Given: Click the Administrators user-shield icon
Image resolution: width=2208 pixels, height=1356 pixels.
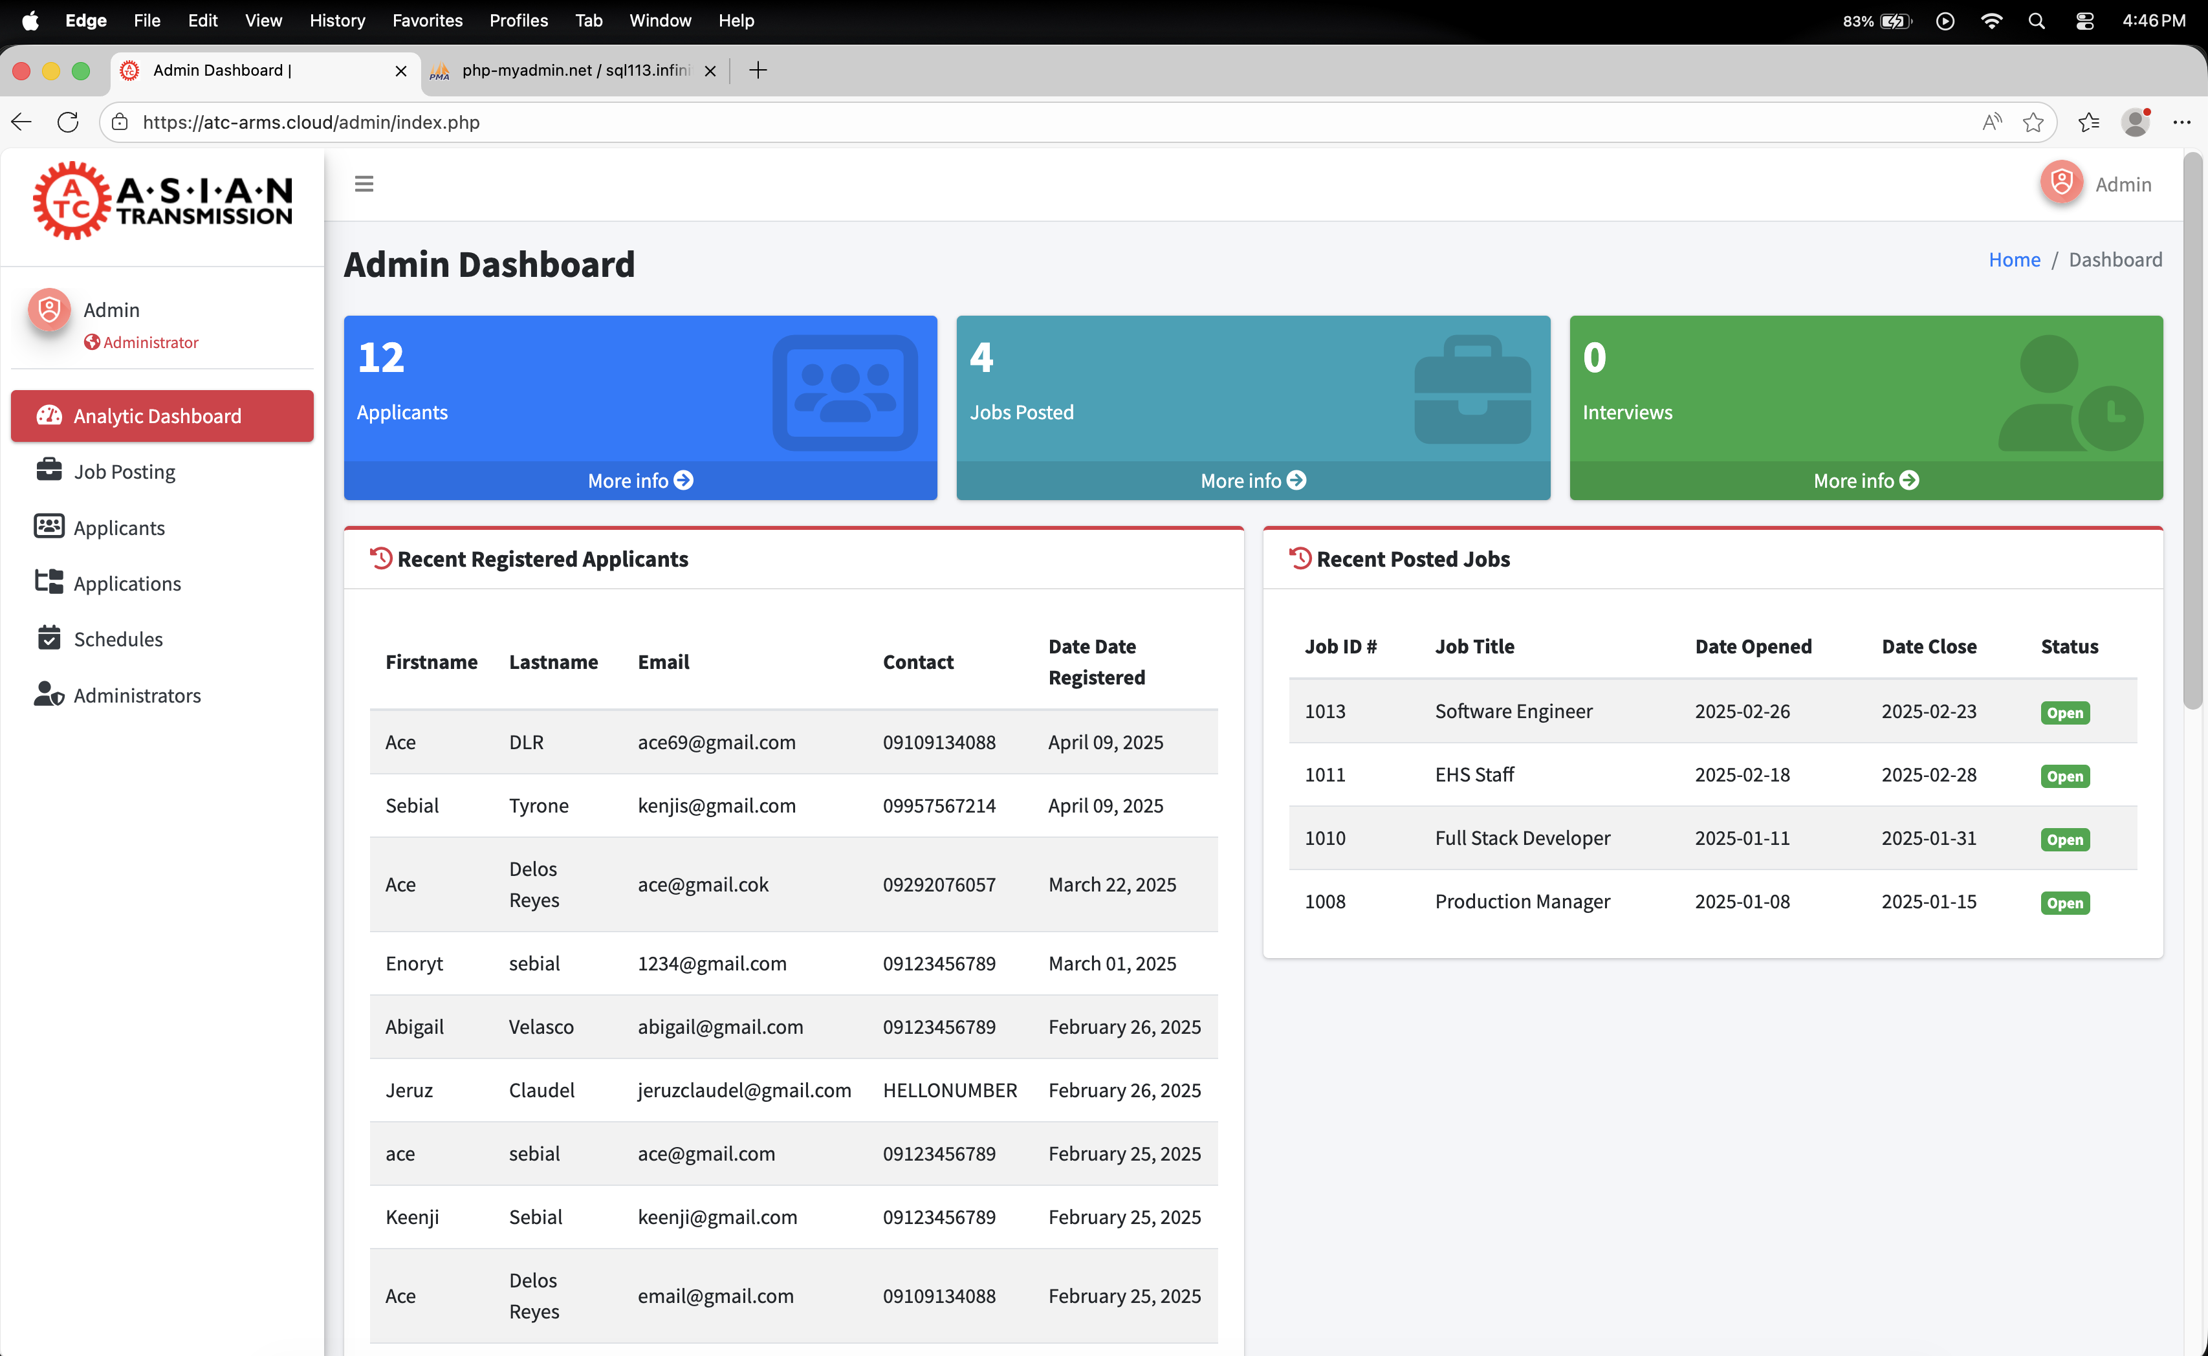Looking at the screenshot, I should coord(49,694).
